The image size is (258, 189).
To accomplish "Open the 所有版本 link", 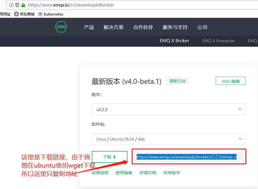I will [172, 173].
